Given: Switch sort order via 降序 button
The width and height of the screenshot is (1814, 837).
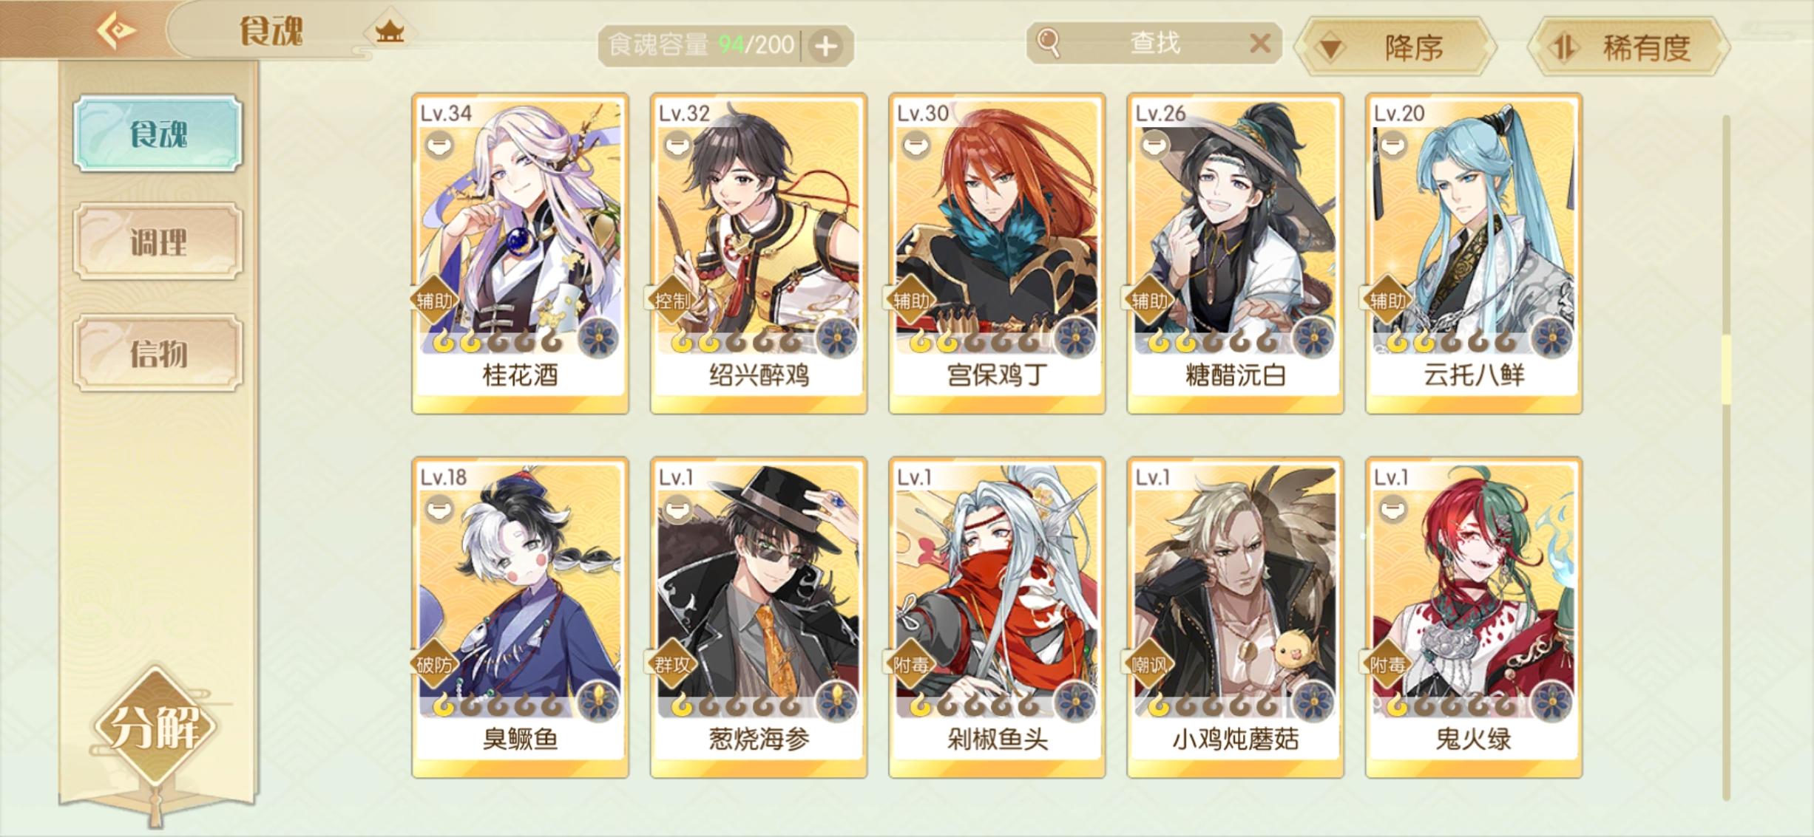Looking at the screenshot, I should (x=1395, y=48).
